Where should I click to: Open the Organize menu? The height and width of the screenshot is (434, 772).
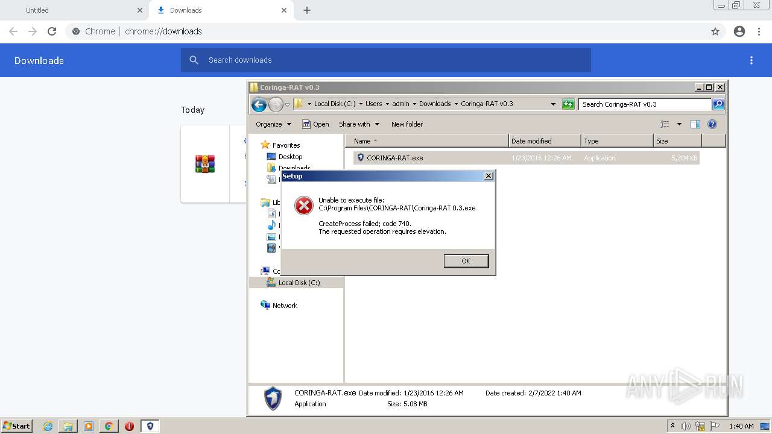click(x=273, y=124)
